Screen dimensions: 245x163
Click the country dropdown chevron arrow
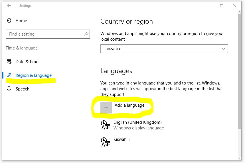[x=224, y=49]
